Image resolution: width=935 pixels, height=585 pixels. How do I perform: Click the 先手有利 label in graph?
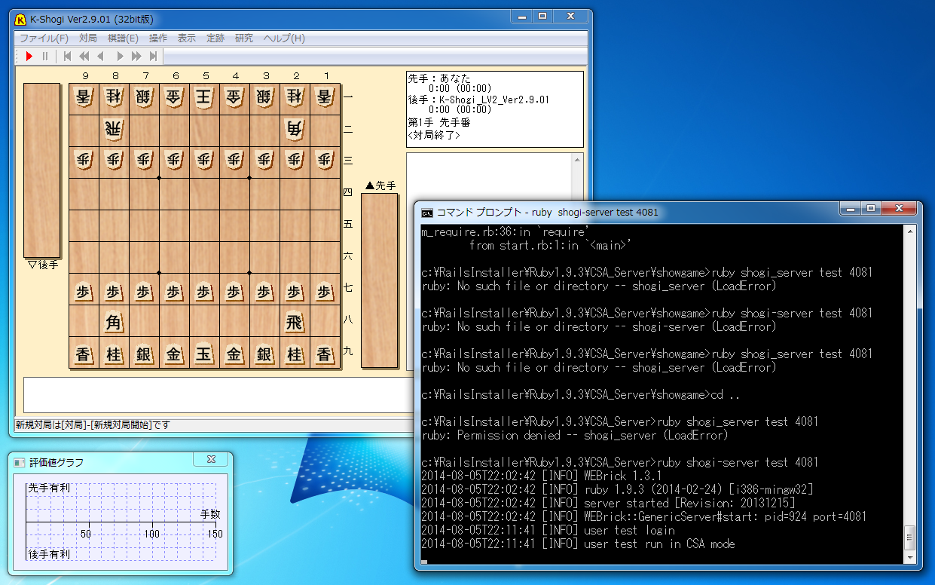tap(50, 489)
